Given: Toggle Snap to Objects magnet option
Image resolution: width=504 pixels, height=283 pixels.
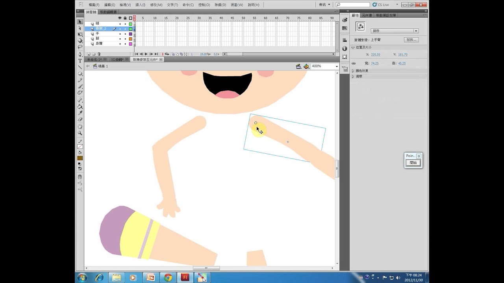Looking at the screenshot, I should [80, 177].
